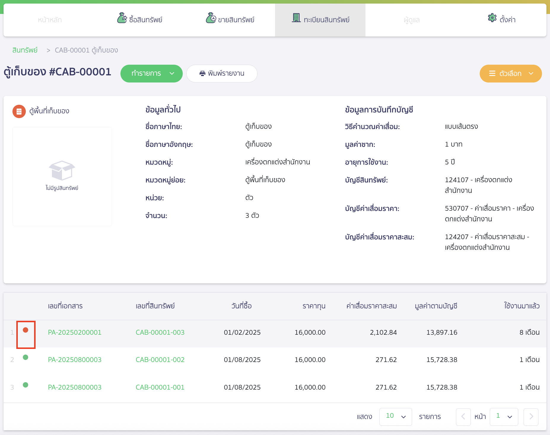This screenshot has height=435, width=550.
Task: Click the money bag clock icon for ขายสินทรัพย์
Action: tap(211, 18)
